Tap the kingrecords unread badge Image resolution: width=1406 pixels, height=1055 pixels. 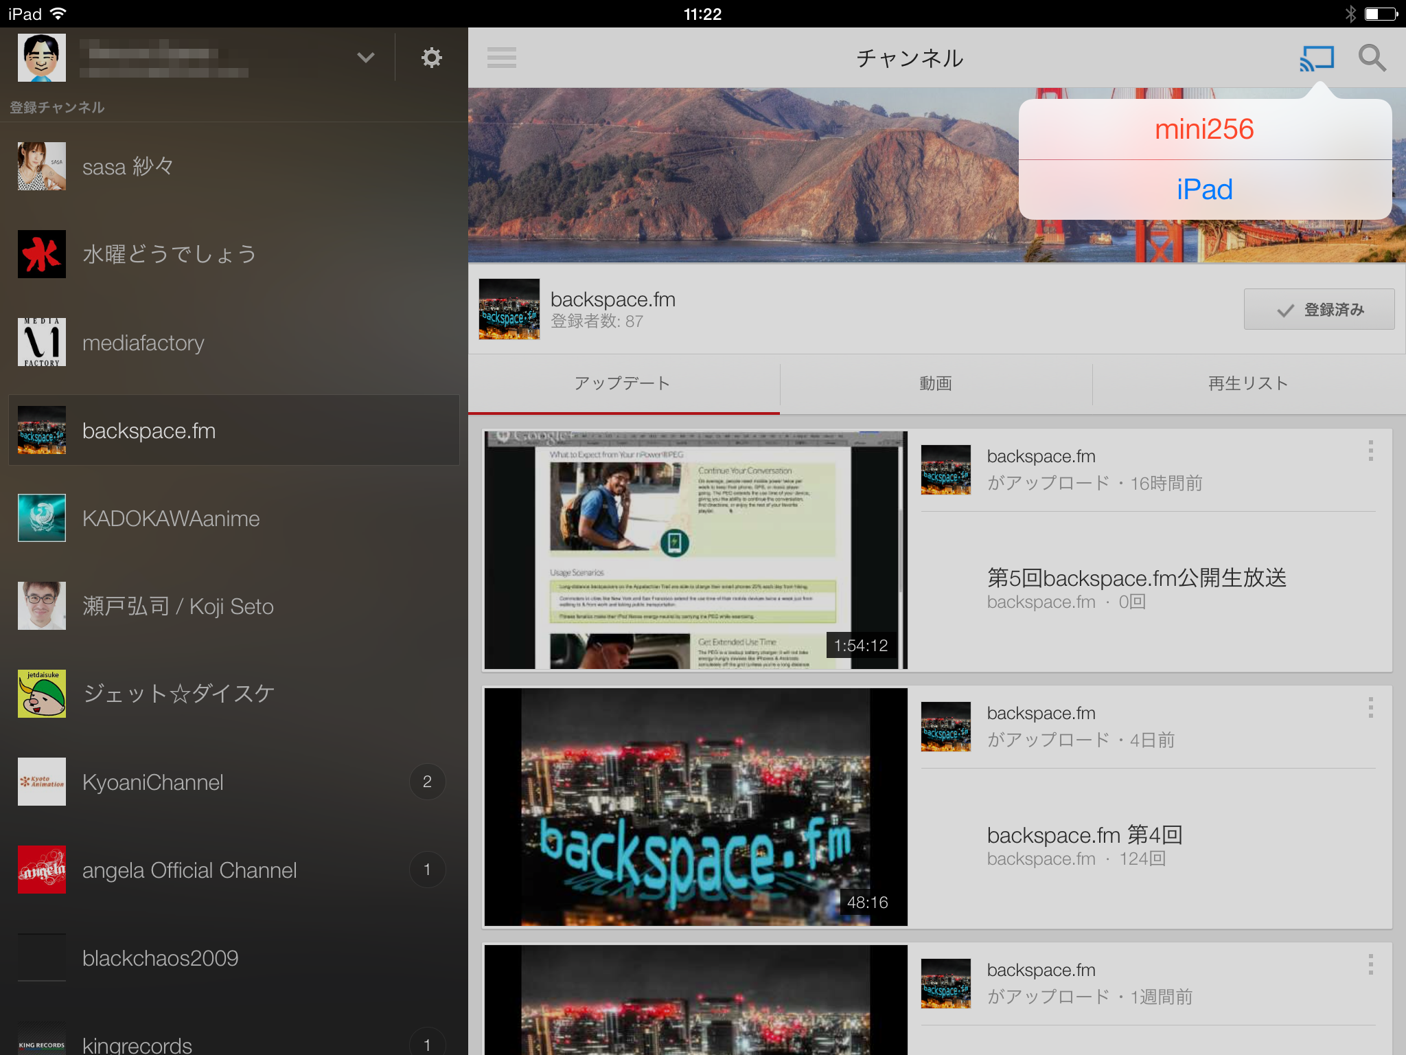tap(427, 1043)
